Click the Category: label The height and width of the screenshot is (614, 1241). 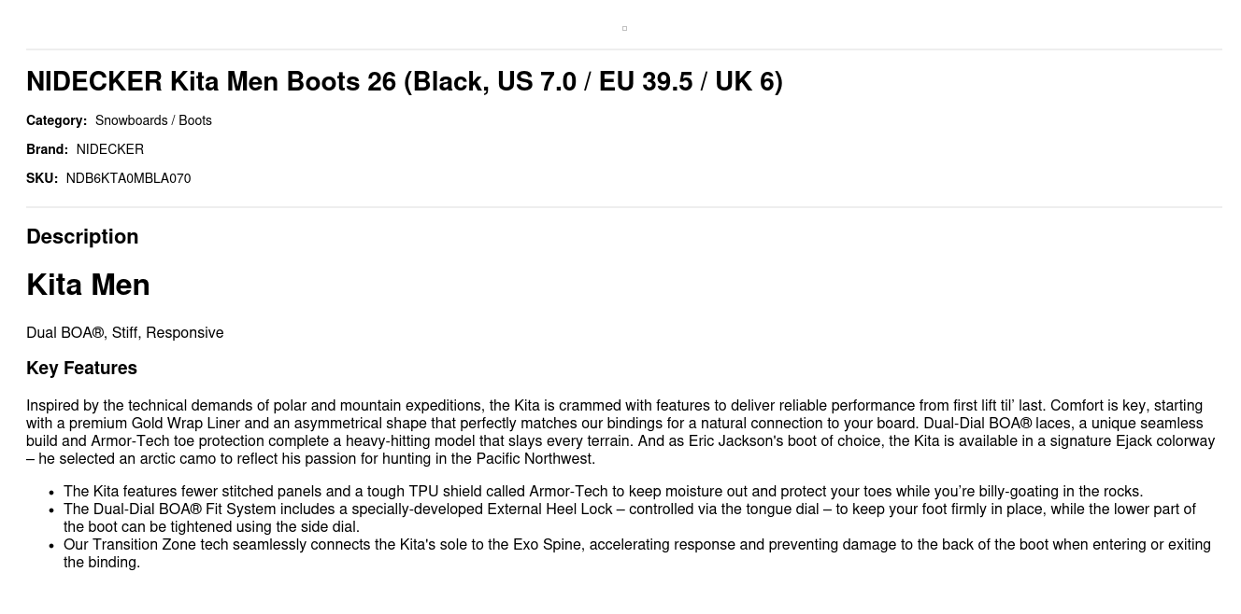[x=56, y=120]
